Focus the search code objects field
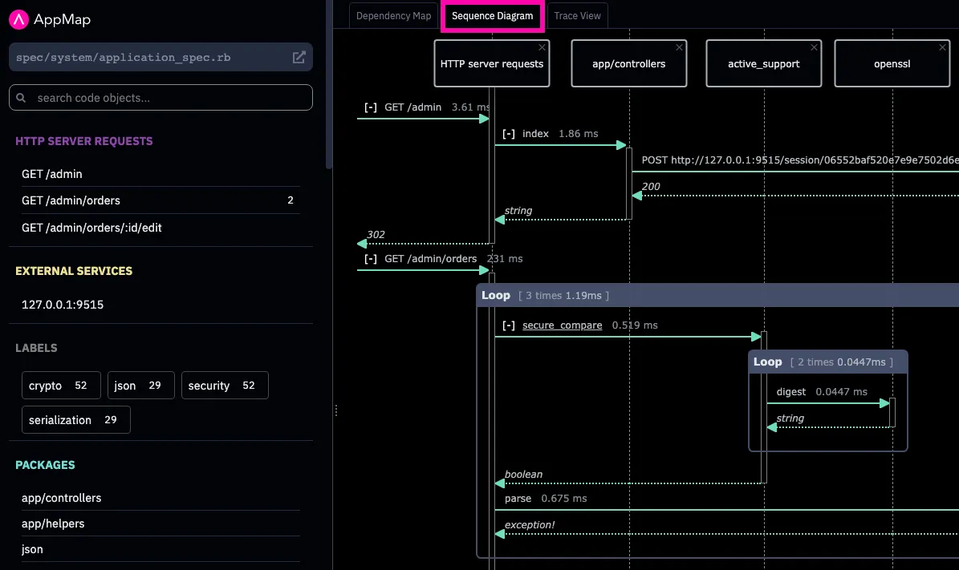 (x=161, y=98)
